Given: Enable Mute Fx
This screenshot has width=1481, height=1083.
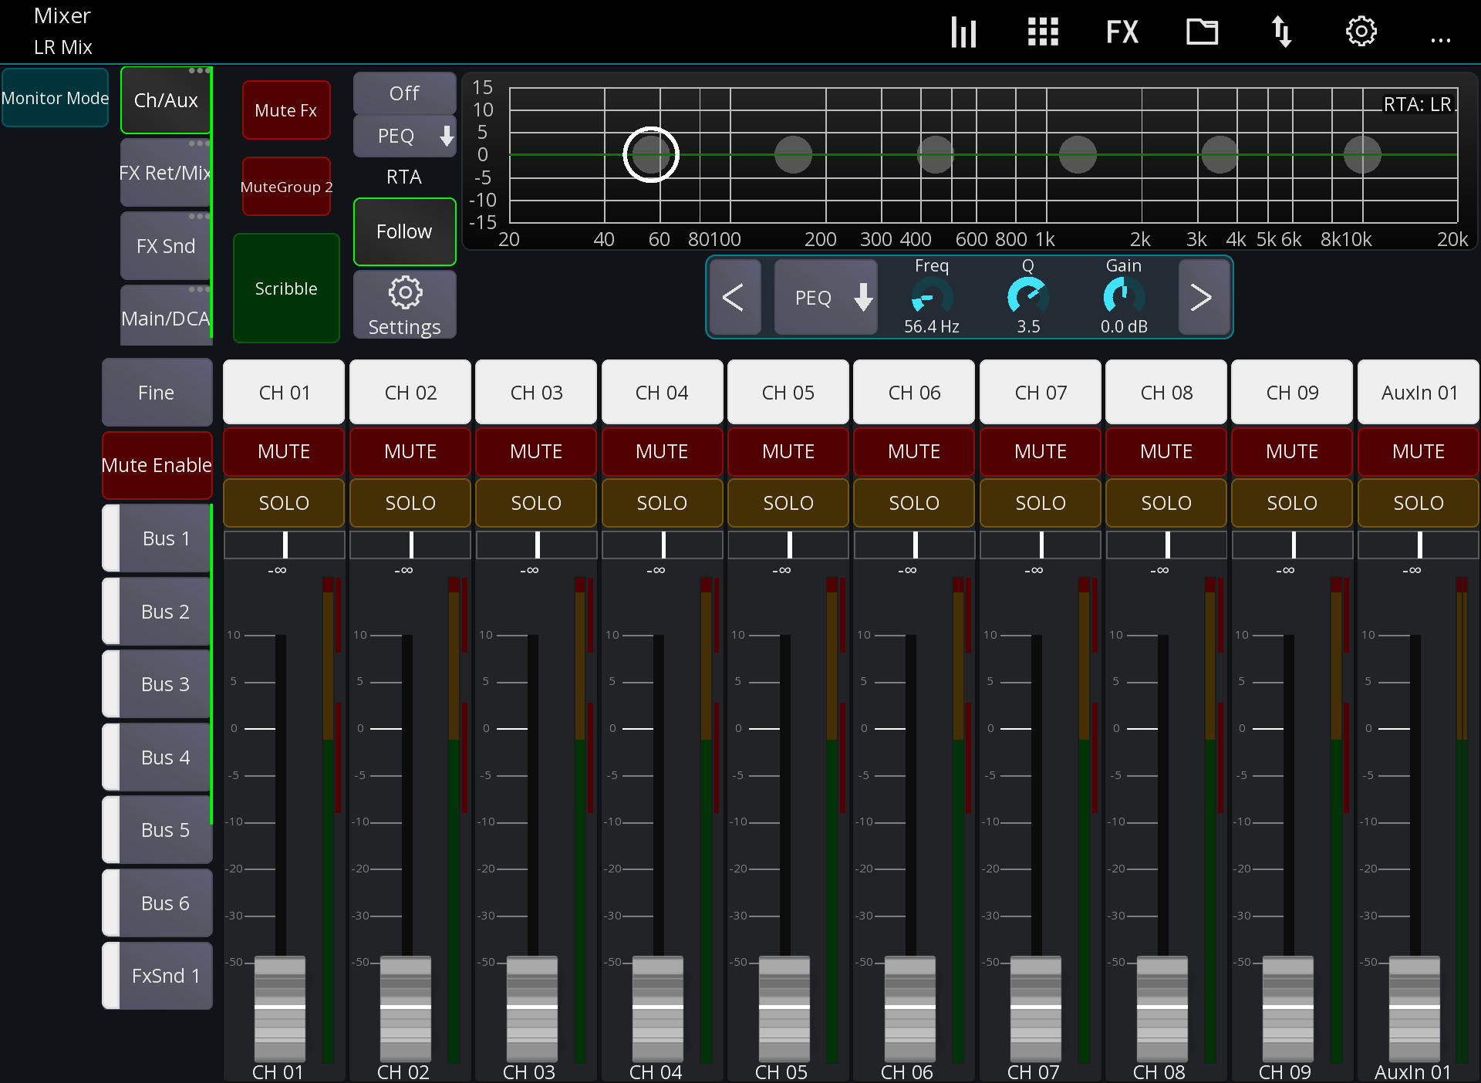Looking at the screenshot, I should click(285, 110).
